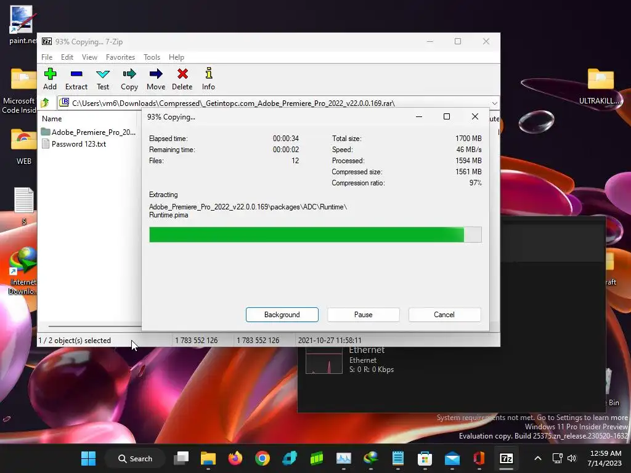Click the Runtime.pima file path text
The image size is (631, 473).
click(248, 211)
